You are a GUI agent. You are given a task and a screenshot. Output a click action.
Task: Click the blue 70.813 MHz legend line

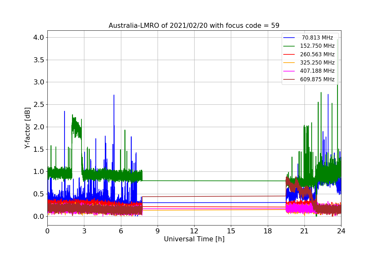pos(289,38)
